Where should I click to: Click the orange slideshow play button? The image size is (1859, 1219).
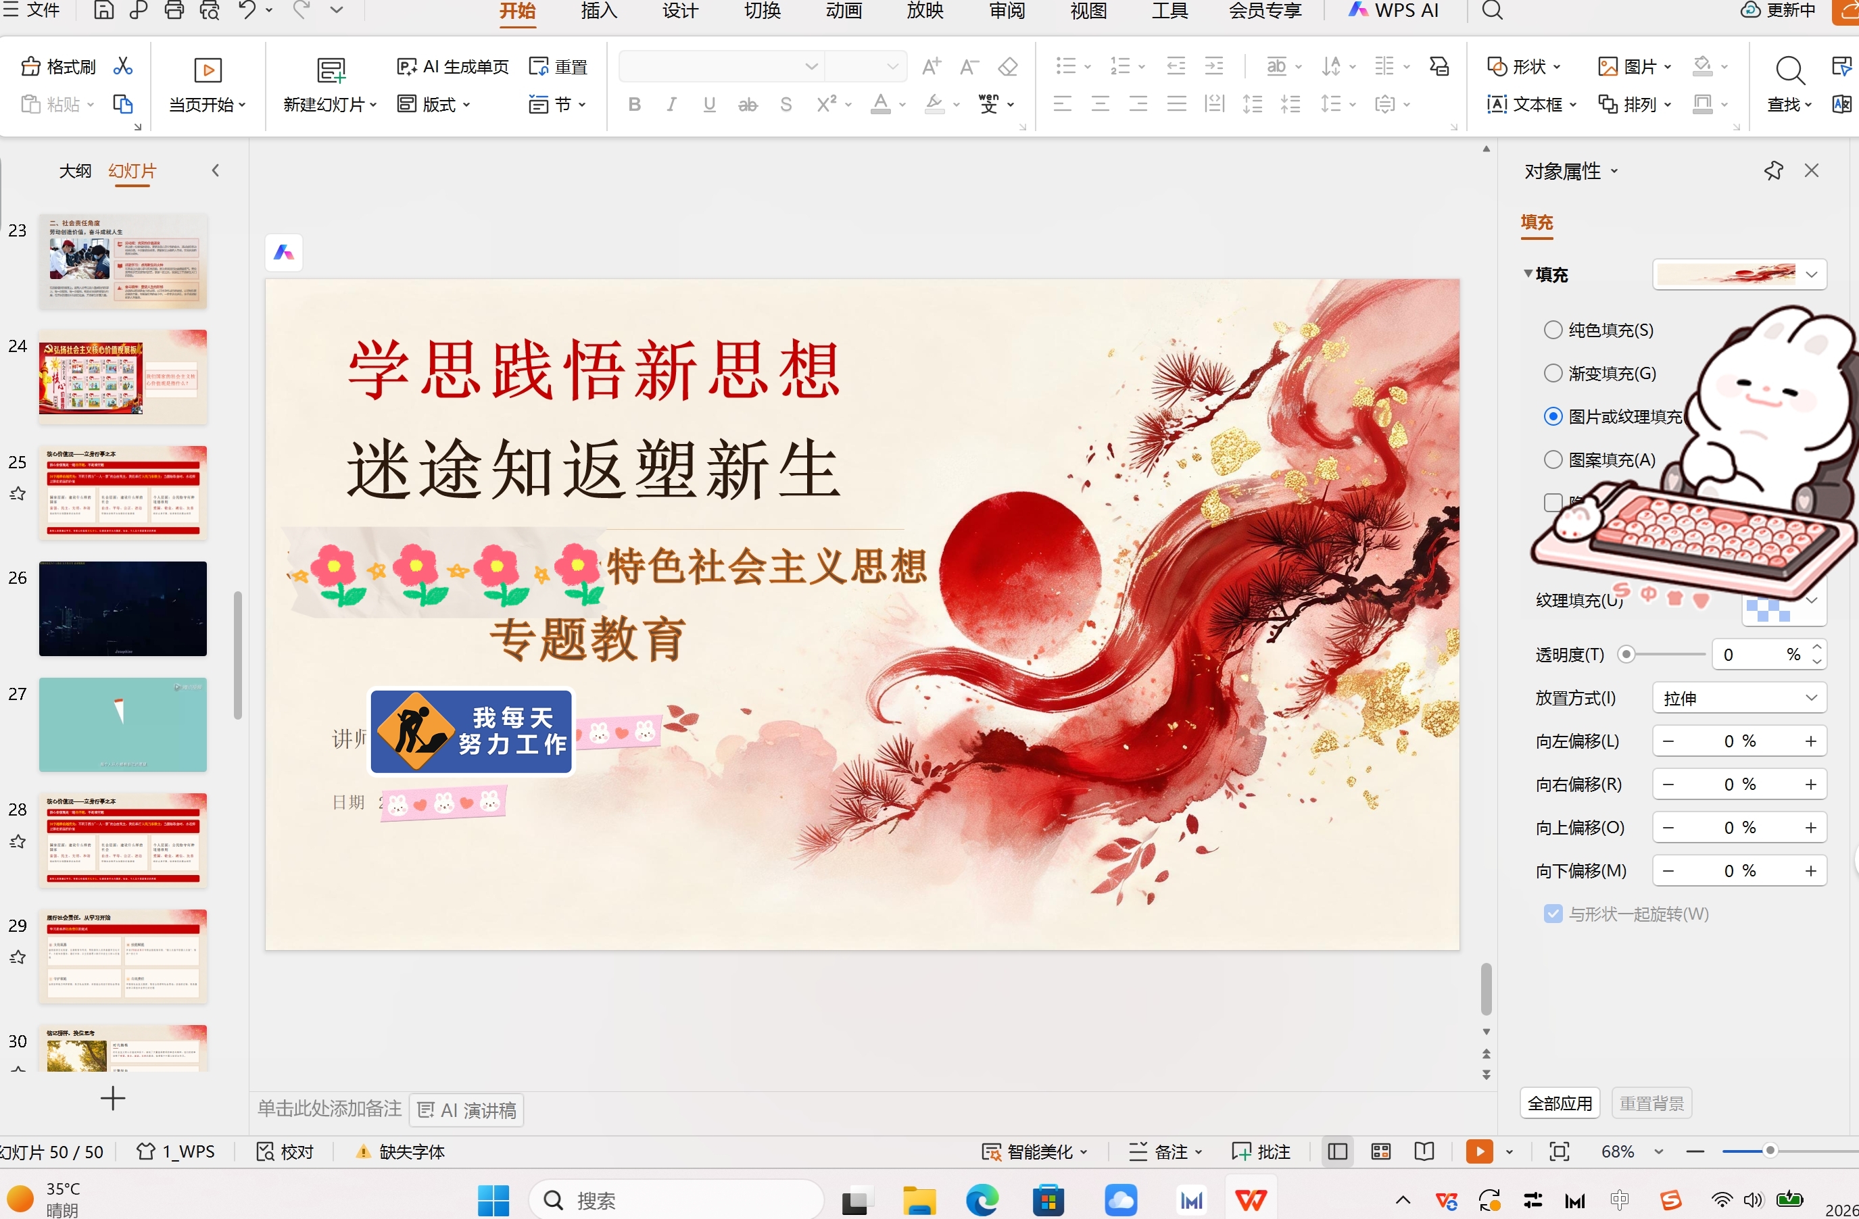point(1479,1151)
